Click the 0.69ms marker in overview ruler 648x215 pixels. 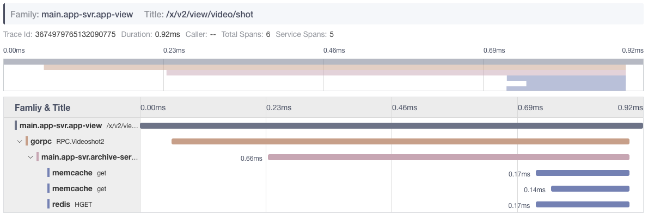494,50
